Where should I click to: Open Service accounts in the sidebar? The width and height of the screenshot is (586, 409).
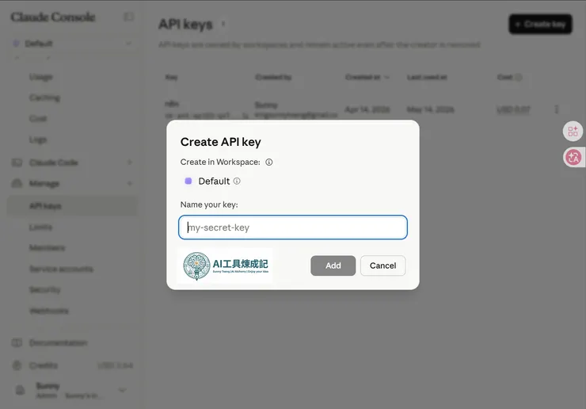tap(61, 269)
